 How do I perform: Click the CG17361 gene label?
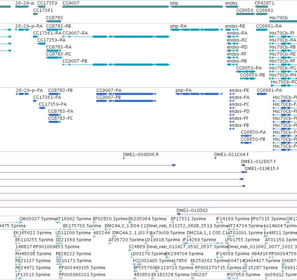point(43,10)
